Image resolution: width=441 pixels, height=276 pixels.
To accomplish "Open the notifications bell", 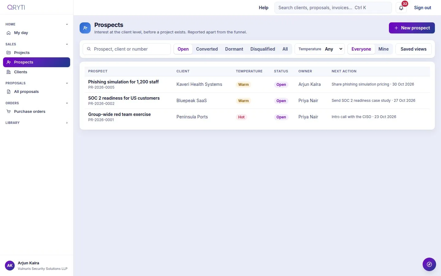I will [401, 8].
